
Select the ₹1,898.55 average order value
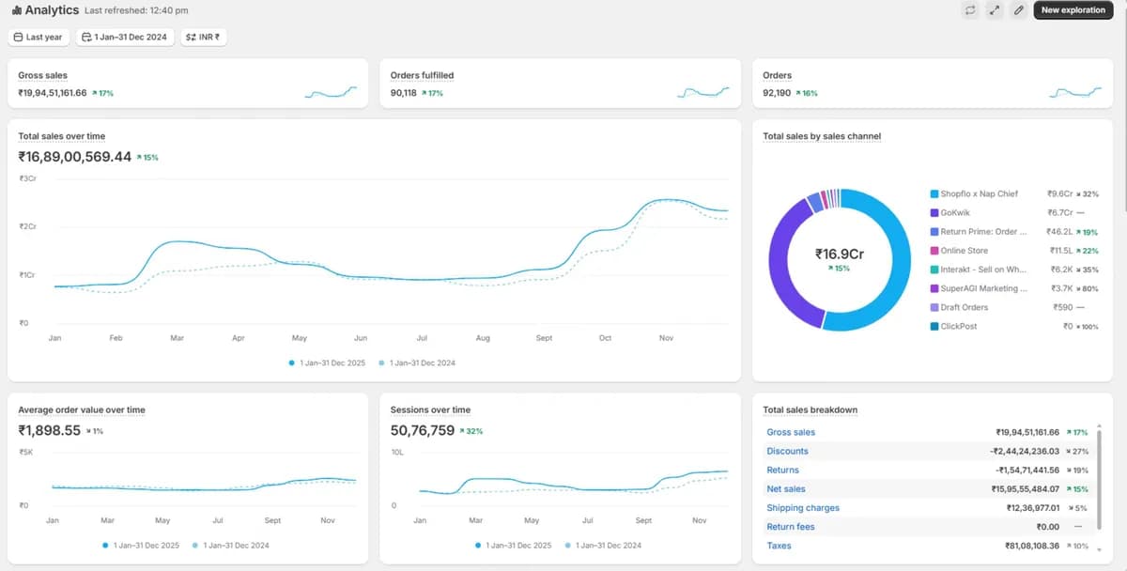(x=50, y=430)
